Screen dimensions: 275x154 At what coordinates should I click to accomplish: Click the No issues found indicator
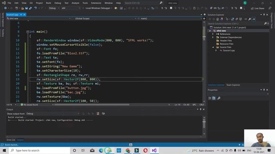pyautogui.click(x=29, y=105)
